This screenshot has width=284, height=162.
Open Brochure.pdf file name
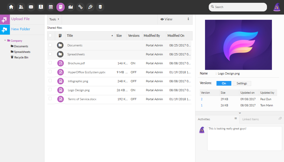click(76, 63)
